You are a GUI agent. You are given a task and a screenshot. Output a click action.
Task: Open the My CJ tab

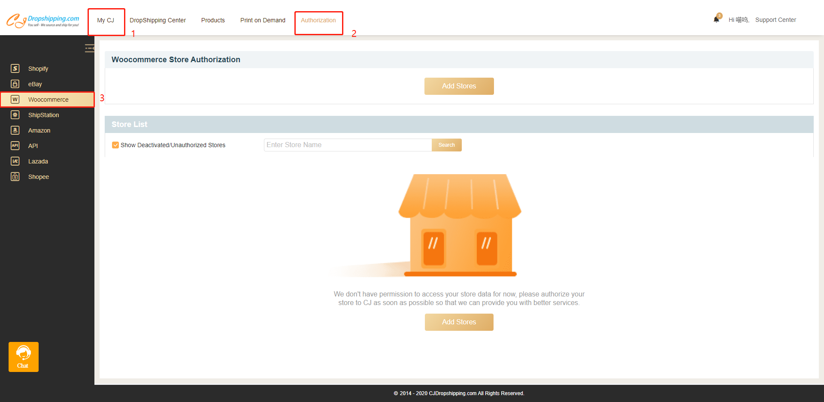pyautogui.click(x=106, y=20)
